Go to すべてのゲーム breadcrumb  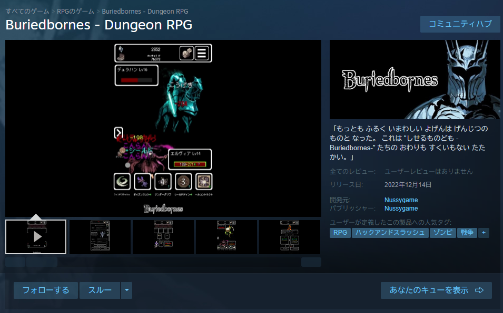click(27, 11)
